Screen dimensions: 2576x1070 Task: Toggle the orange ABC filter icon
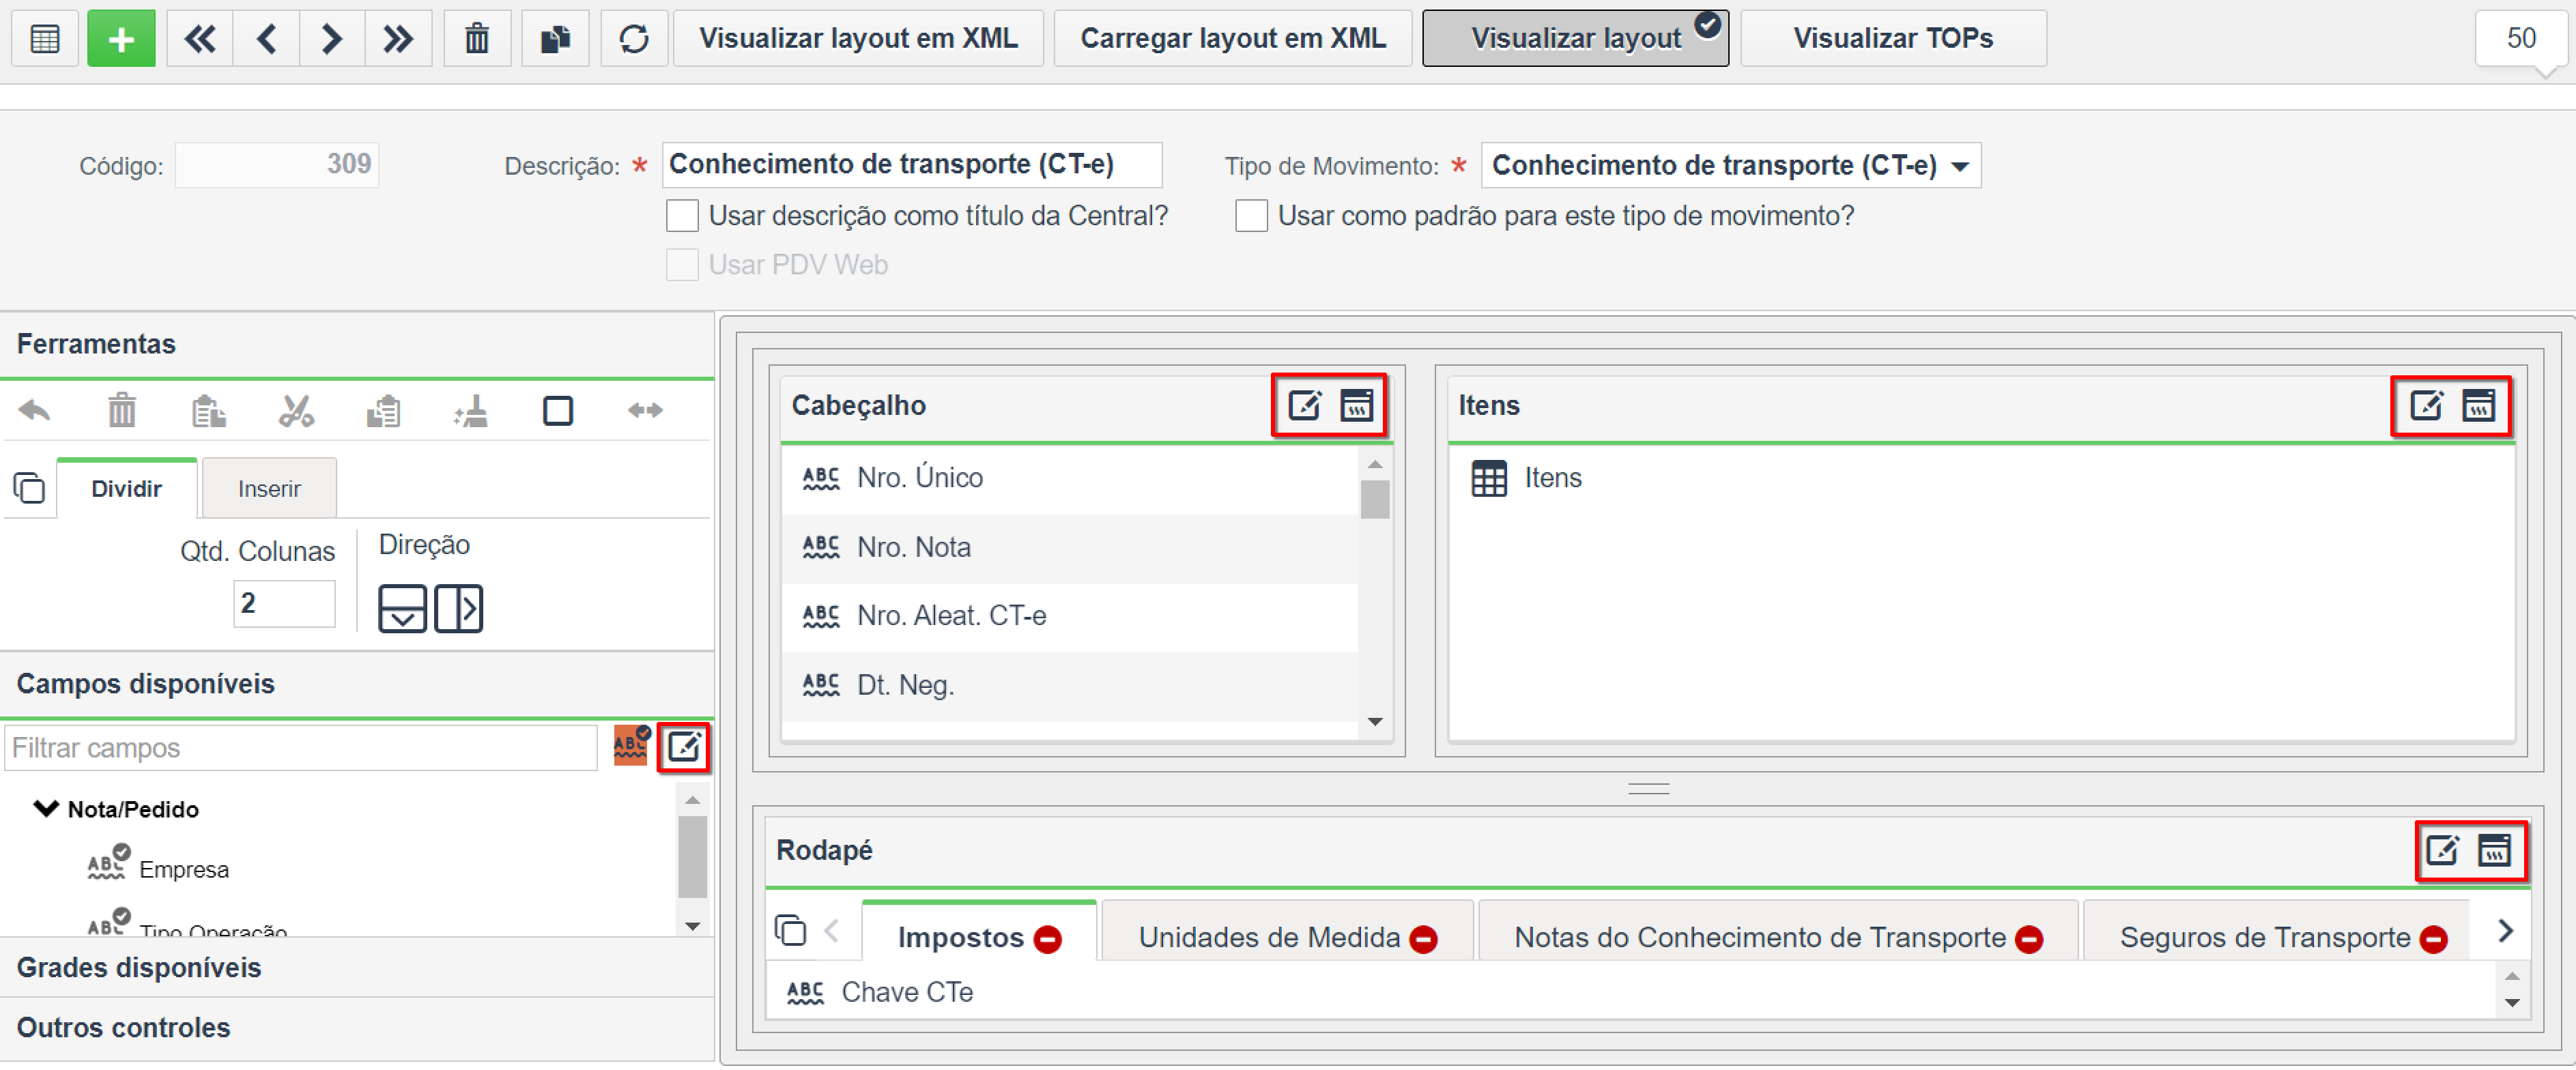(632, 746)
